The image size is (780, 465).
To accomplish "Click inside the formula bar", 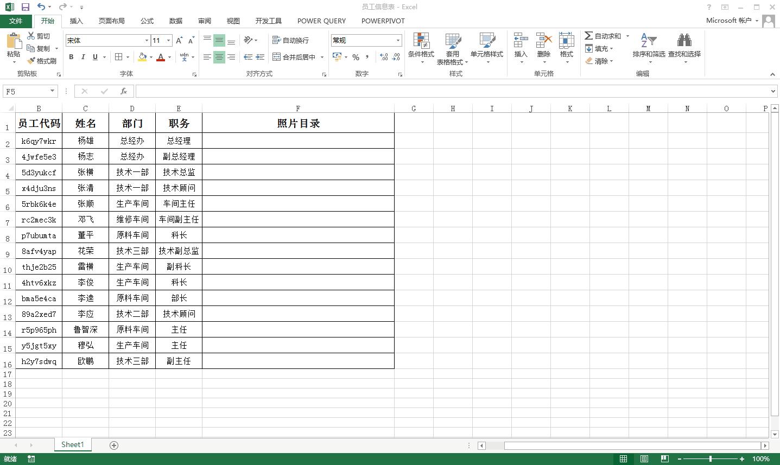I will tap(380, 91).
